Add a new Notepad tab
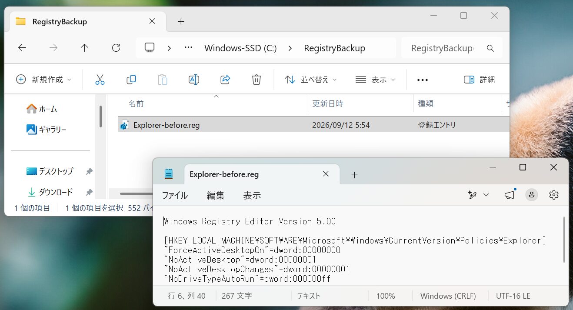Image resolution: width=573 pixels, height=310 pixels. (x=354, y=175)
